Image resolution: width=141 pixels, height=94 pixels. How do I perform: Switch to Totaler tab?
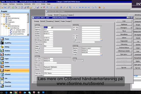tap(63, 21)
